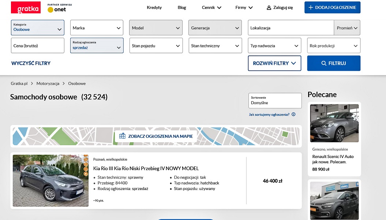Expand the Marka dropdown
This screenshot has height=220, width=386.
97,27
